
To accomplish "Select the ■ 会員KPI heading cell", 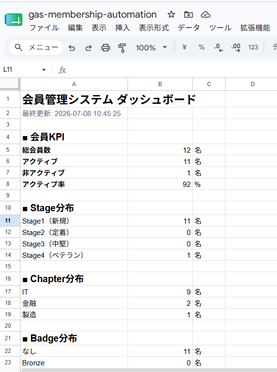I will (74, 137).
